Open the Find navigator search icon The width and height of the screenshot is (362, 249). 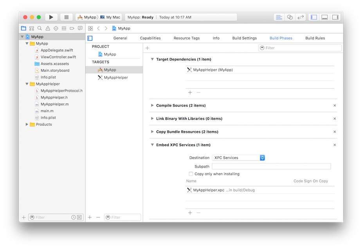pyautogui.click(x=40, y=29)
